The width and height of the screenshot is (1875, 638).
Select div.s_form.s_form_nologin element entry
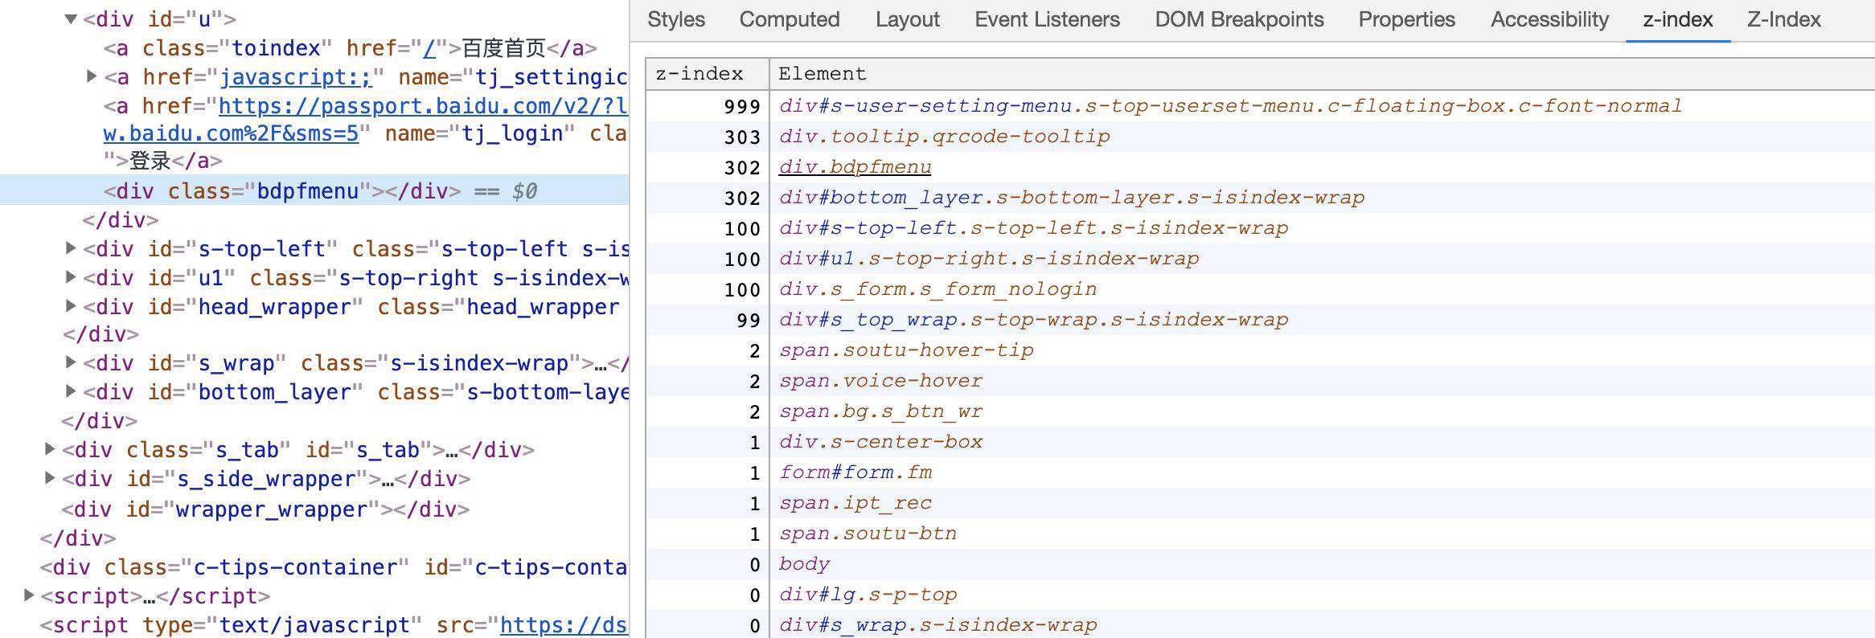click(x=937, y=288)
